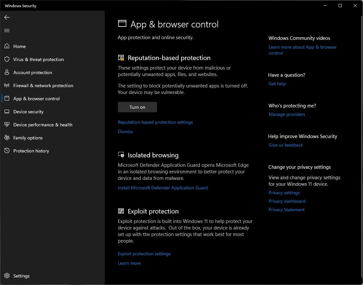The height and width of the screenshot is (285, 363).
Task: Open Manage providers link
Action: pyautogui.click(x=287, y=114)
